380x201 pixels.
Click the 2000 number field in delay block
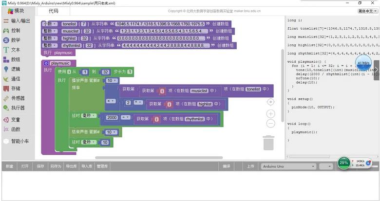[112, 117]
